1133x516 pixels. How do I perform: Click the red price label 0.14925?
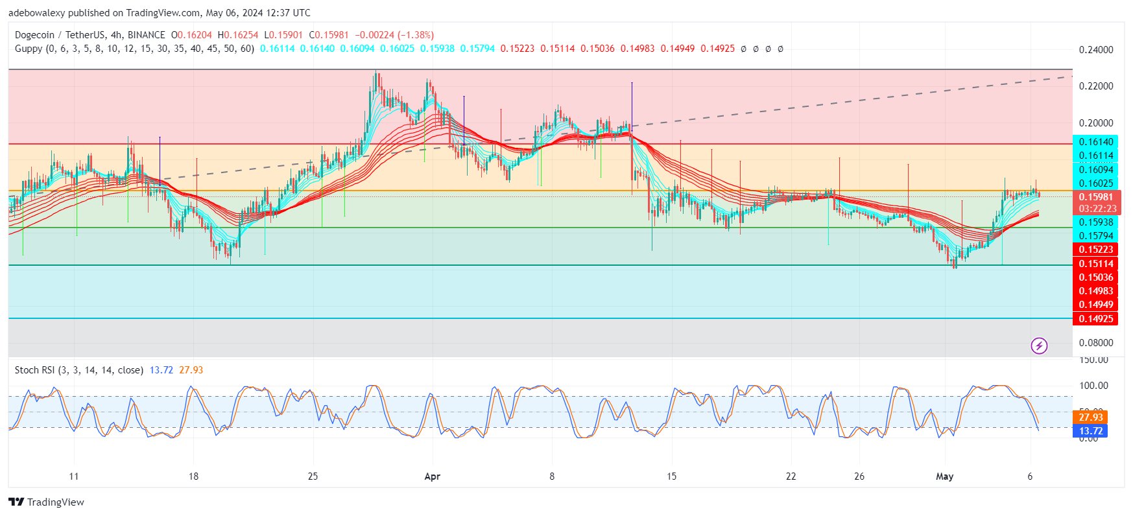(x=1095, y=319)
